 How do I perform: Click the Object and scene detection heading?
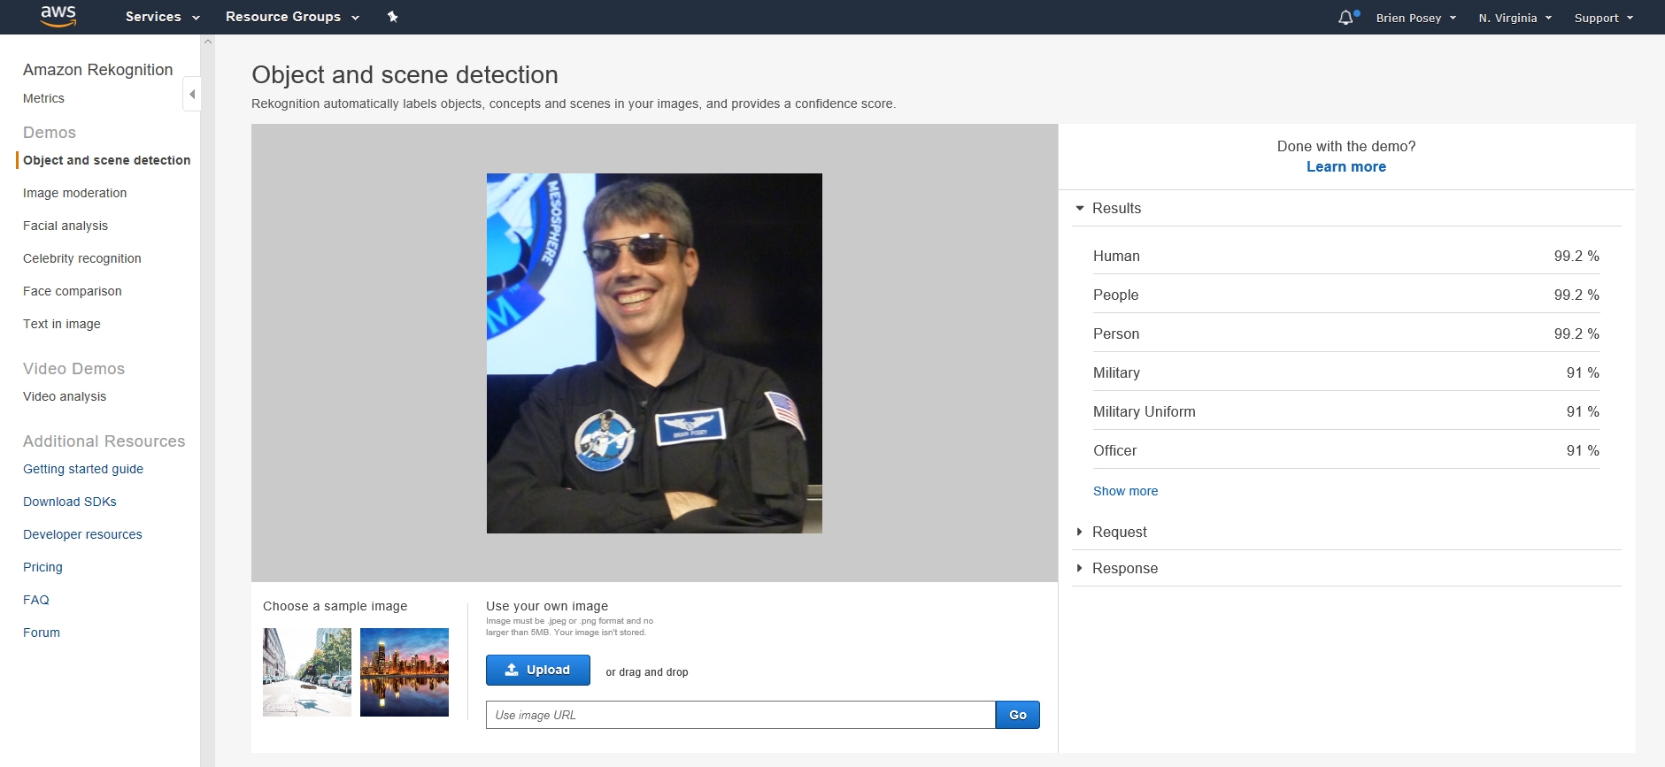405,75
